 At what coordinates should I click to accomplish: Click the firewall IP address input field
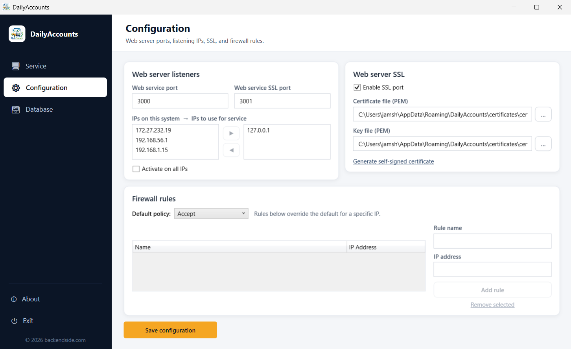pyautogui.click(x=492, y=270)
